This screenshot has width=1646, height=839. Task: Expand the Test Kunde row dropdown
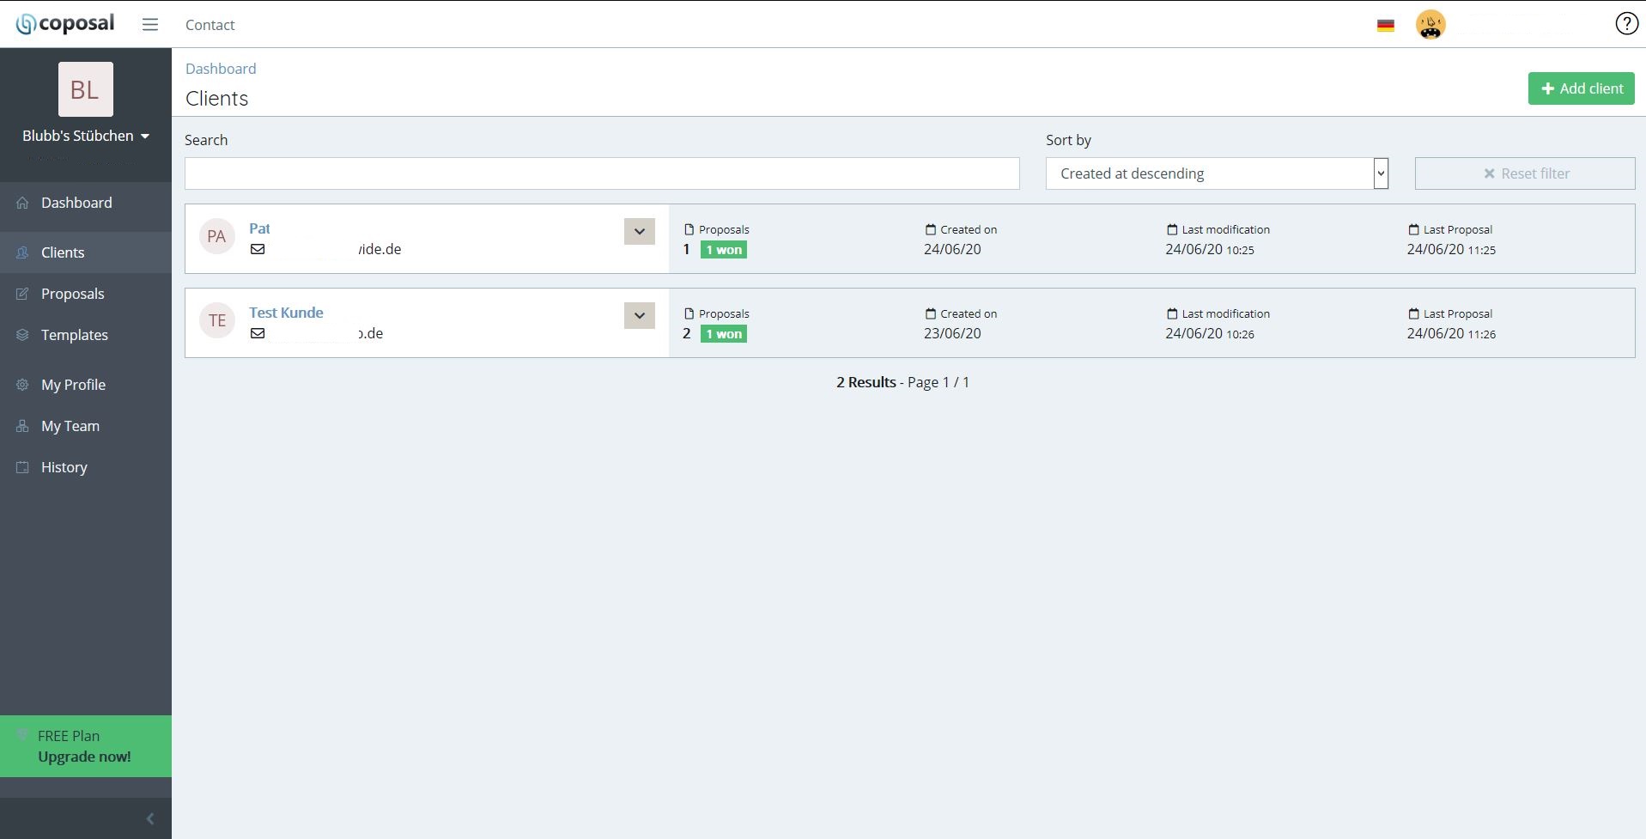640,315
